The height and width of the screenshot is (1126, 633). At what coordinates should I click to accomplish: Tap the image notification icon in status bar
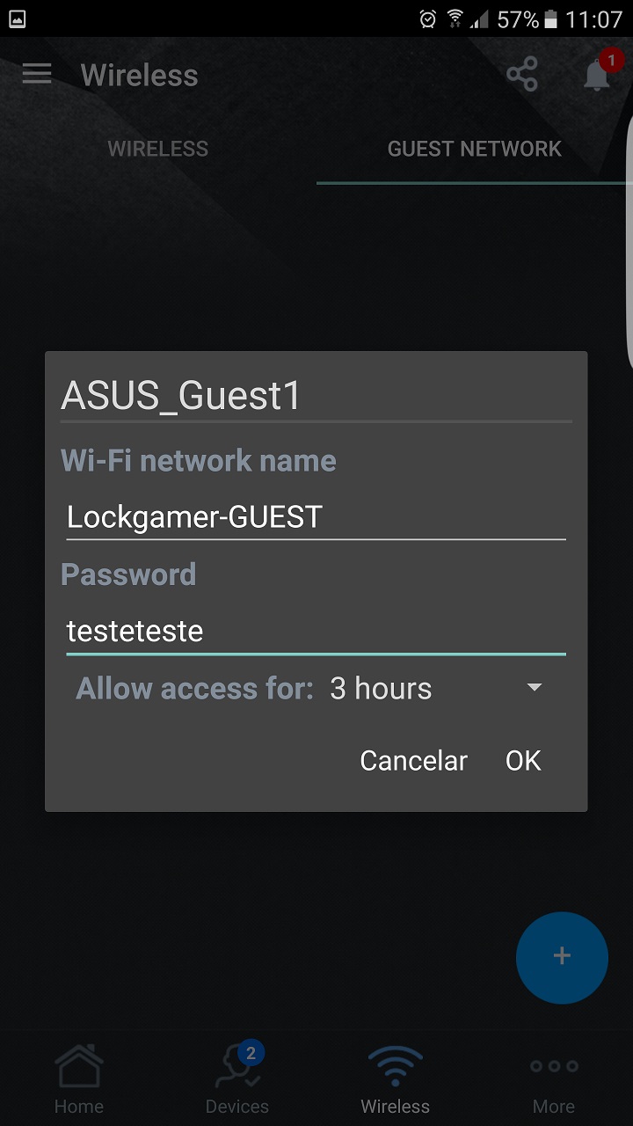pyautogui.click(x=17, y=19)
